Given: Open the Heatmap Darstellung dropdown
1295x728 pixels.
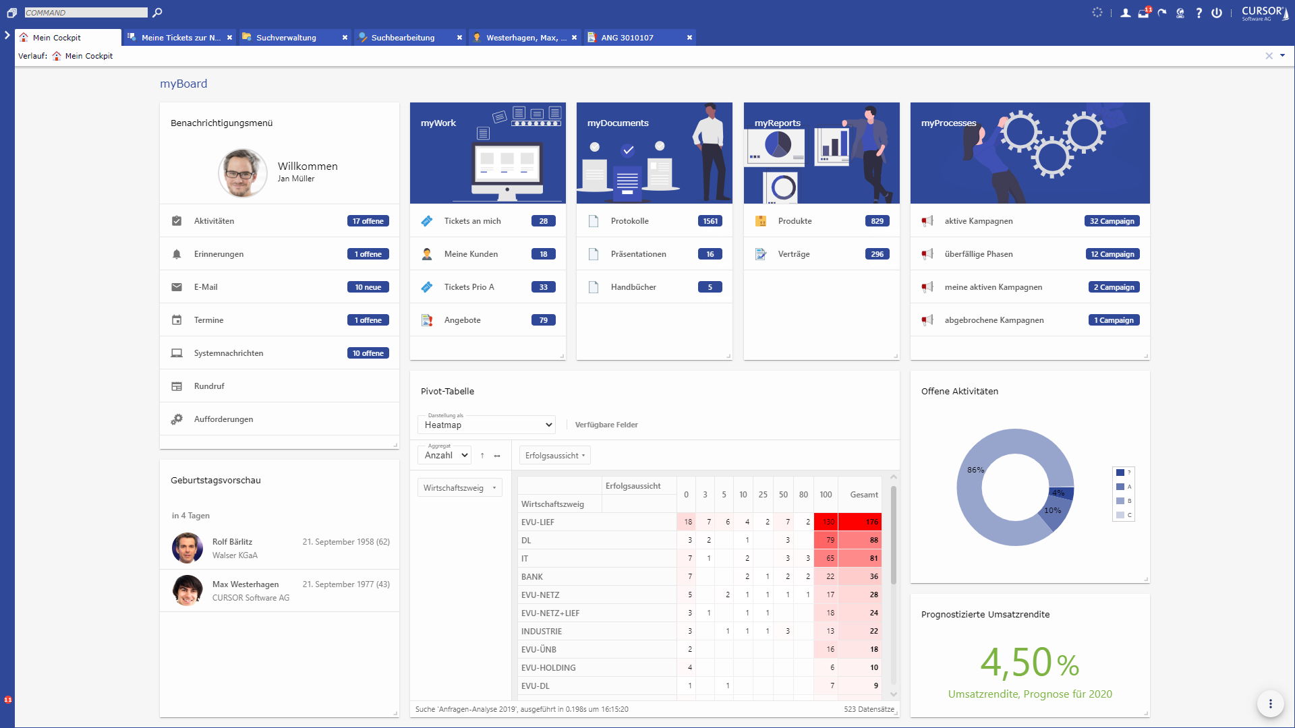Looking at the screenshot, I should tap(486, 425).
